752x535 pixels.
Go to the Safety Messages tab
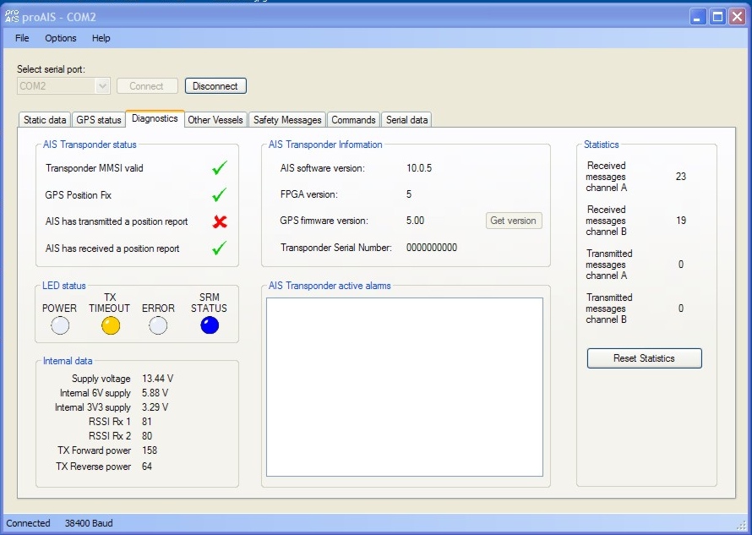[287, 120]
